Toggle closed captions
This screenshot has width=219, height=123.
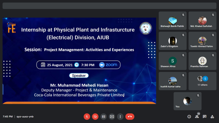click(x=103, y=116)
